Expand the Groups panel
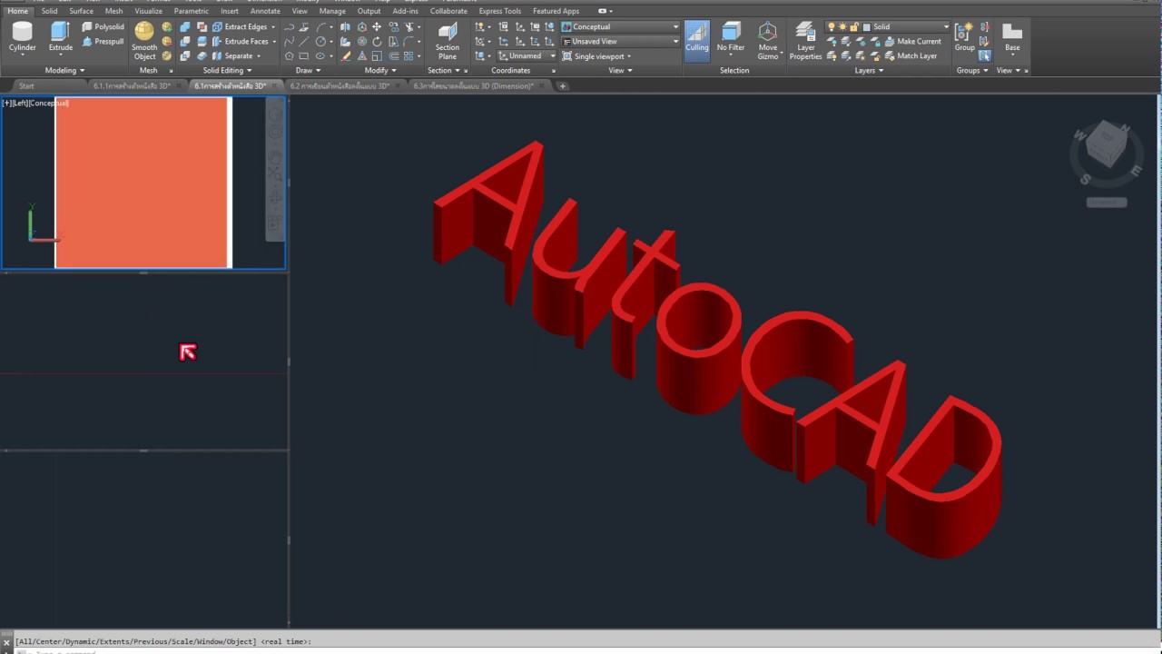1162x654 pixels. (971, 70)
